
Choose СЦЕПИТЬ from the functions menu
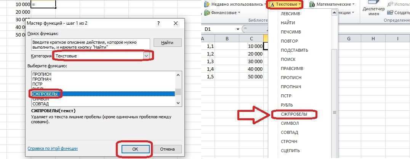(x=290, y=151)
